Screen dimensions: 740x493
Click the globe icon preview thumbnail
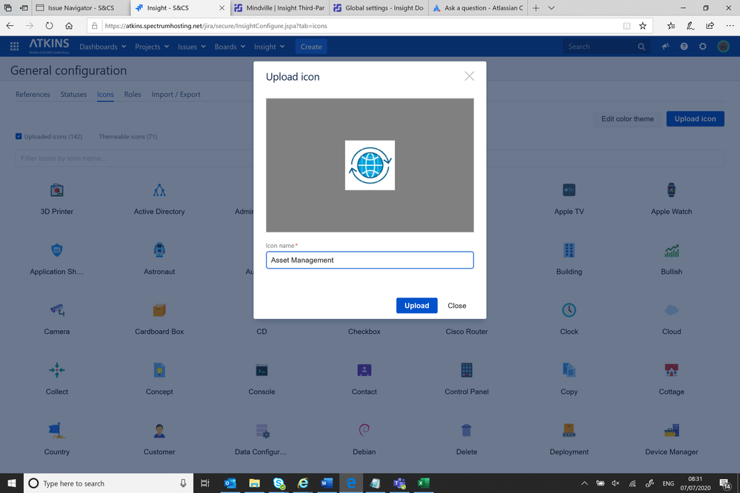coord(370,165)
